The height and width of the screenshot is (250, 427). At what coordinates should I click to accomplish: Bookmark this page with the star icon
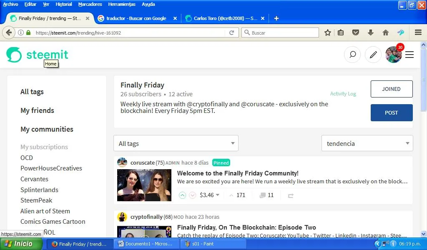(328, 32)
